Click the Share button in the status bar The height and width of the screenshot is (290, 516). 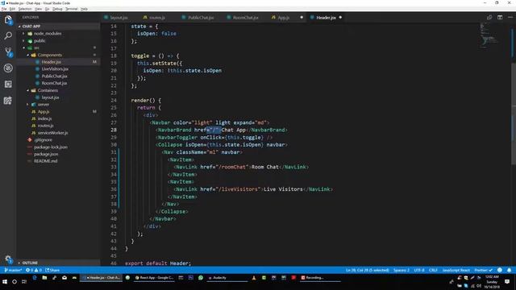pyautogui.click(x=52, y=270)
